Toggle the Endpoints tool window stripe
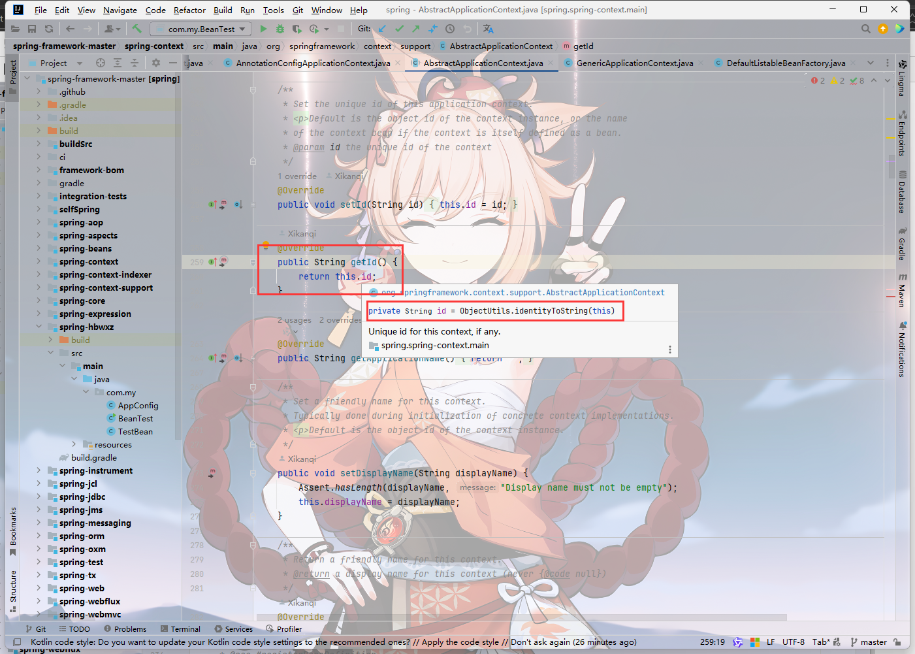Screen dimensions: 915x654 (902, 133)
